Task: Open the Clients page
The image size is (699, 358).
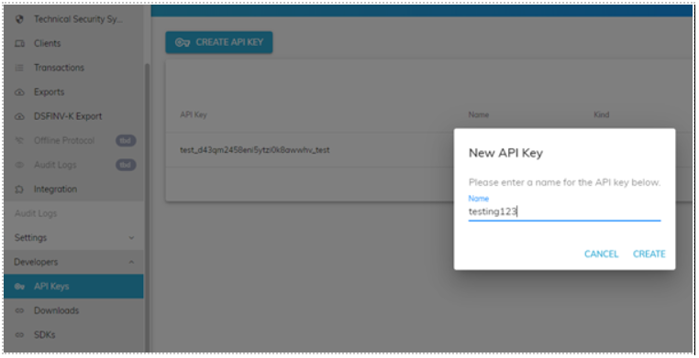Action: tap(73, 44)
